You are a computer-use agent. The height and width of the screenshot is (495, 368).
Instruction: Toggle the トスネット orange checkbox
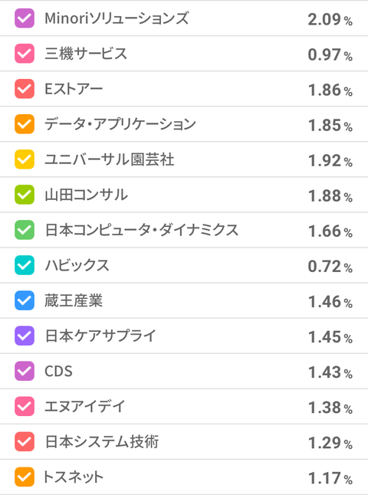pyautogui.click(x=25, y=477)
